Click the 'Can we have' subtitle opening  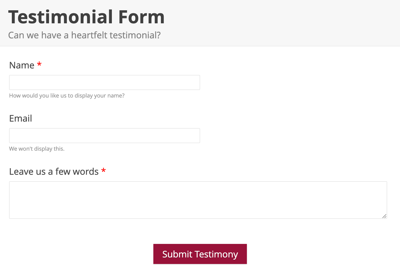pyautogui.click(x=35, y=35)
